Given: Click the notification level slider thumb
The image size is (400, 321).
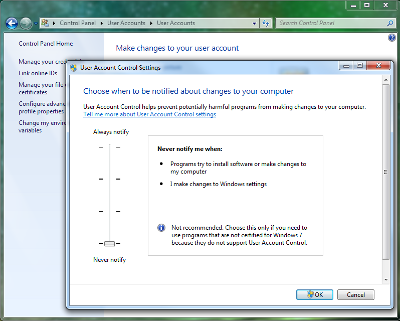Looking at the screenshot, I should (x=109, y=244).
